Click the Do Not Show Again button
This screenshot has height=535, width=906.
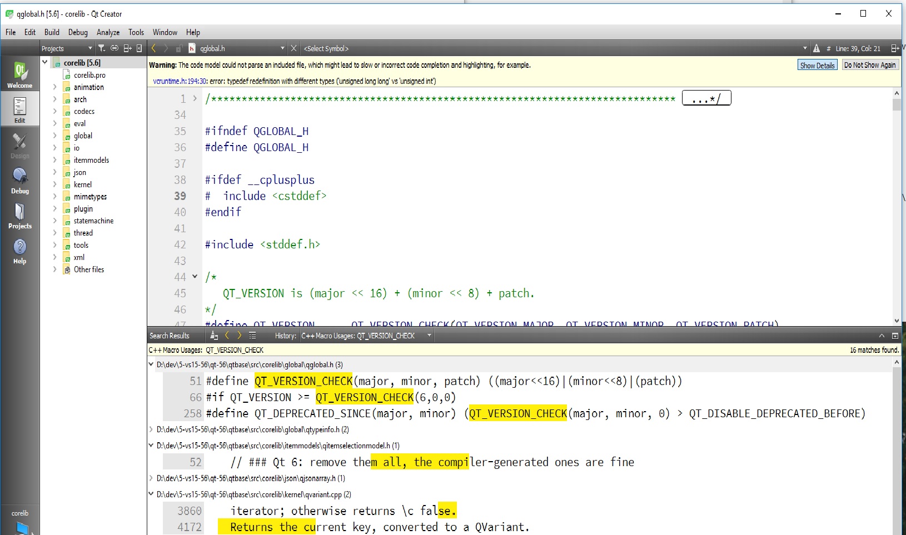click(869, 65)
